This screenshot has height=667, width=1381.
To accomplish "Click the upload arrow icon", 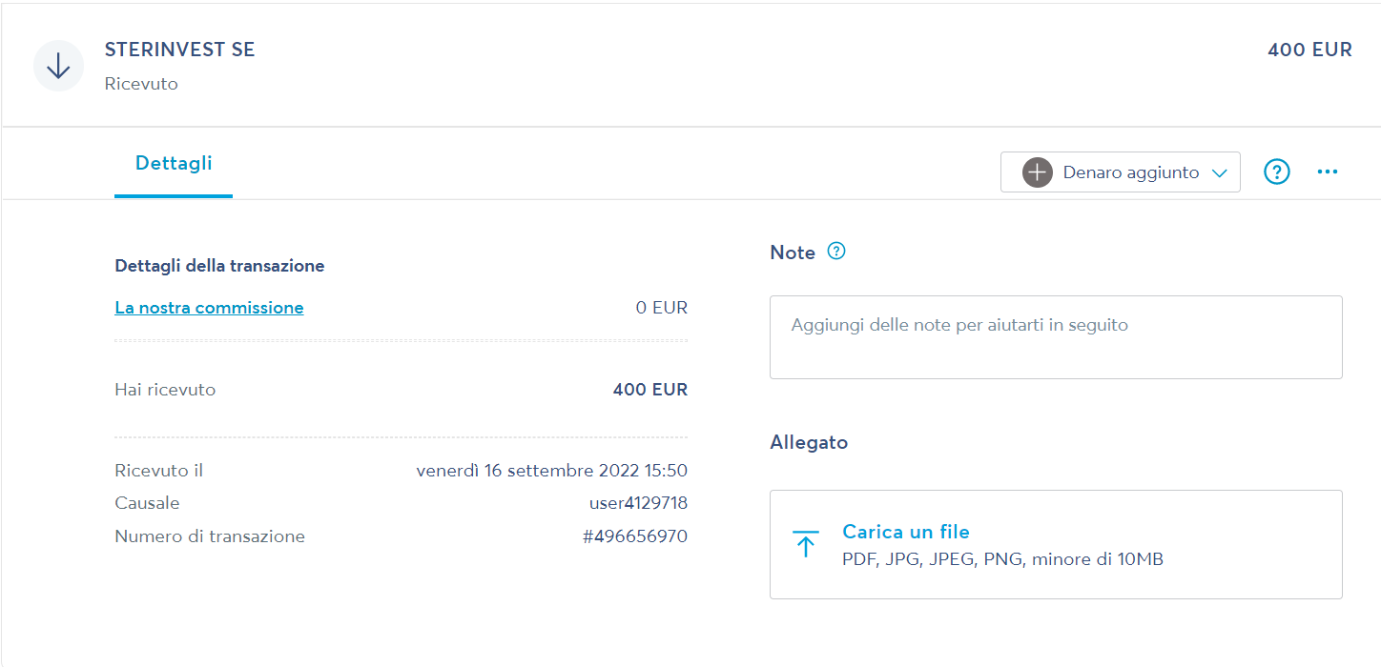I will (x=806, y=544).
